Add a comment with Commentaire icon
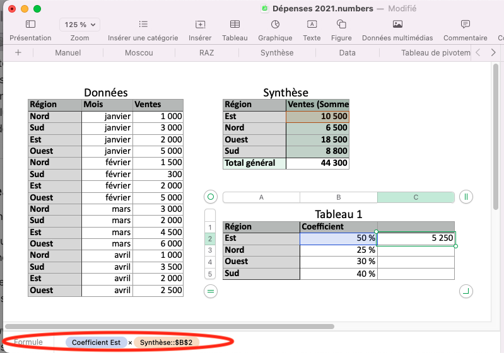 (x=466, y=25)
